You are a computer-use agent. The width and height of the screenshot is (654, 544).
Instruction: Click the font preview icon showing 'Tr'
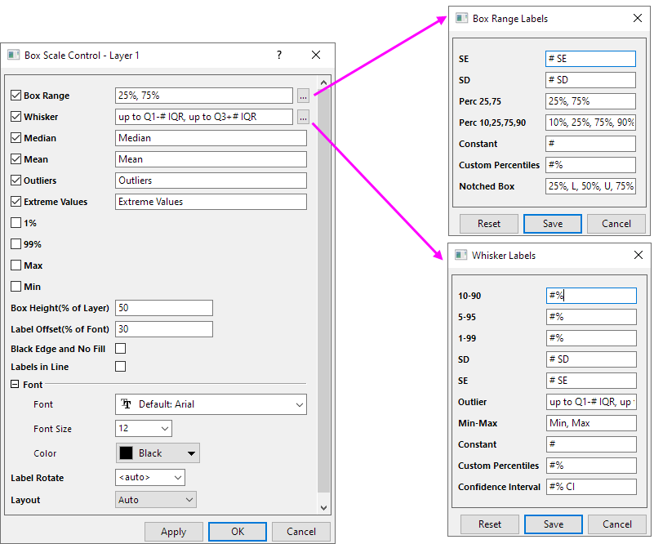(127, 404)
